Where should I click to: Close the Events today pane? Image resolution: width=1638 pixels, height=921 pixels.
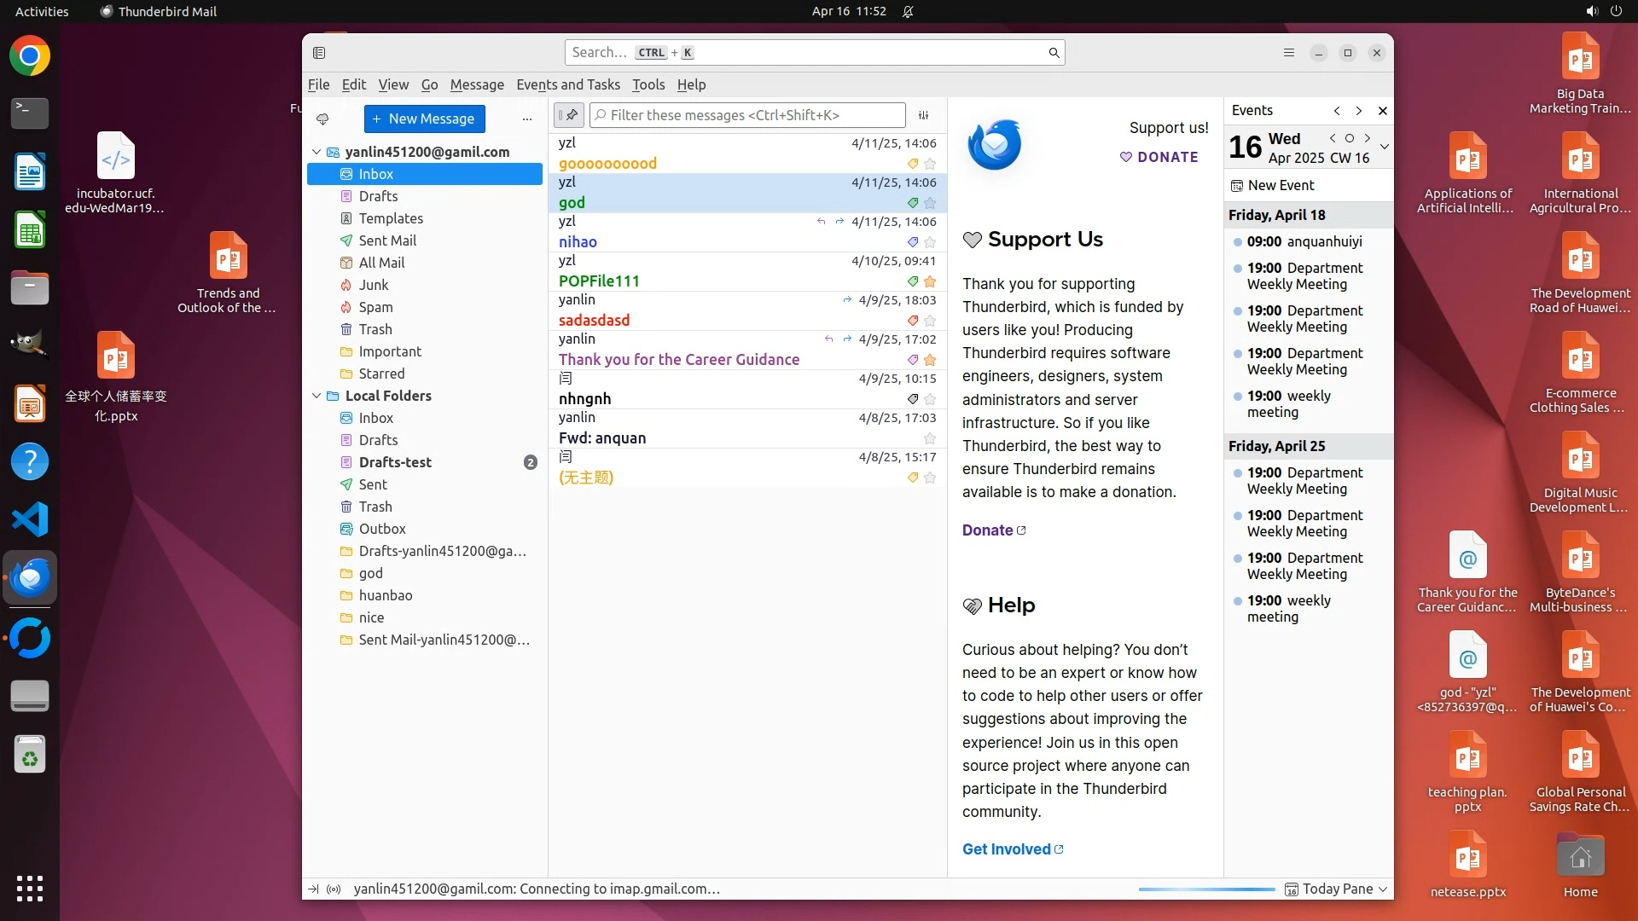click(x=1382, y=111)
